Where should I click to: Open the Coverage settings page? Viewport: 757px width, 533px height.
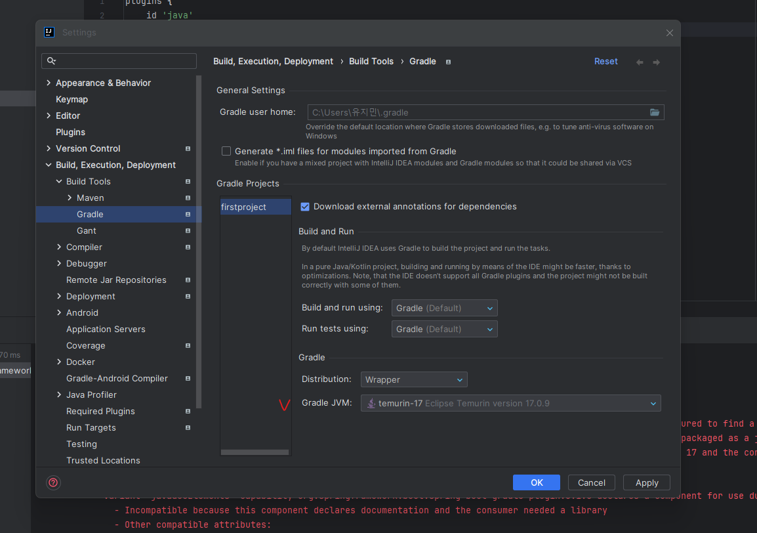[x=85, y=346]
